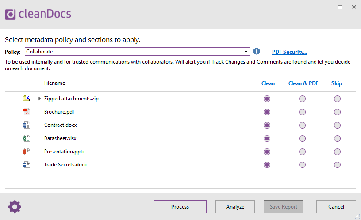Click the Contract.docx Word icon

pyautogui.click(x=27, y=125)
